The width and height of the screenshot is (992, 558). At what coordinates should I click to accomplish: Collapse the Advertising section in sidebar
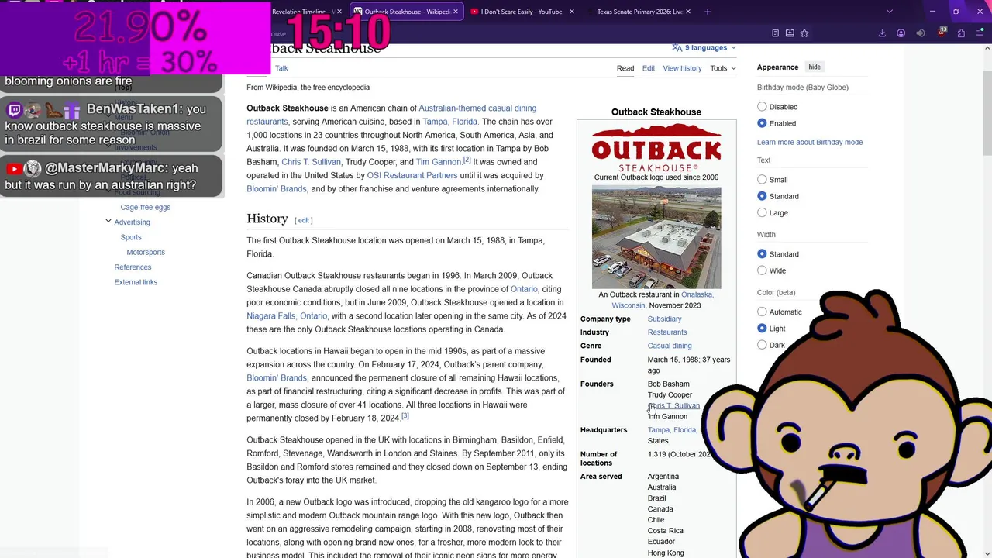108,222
